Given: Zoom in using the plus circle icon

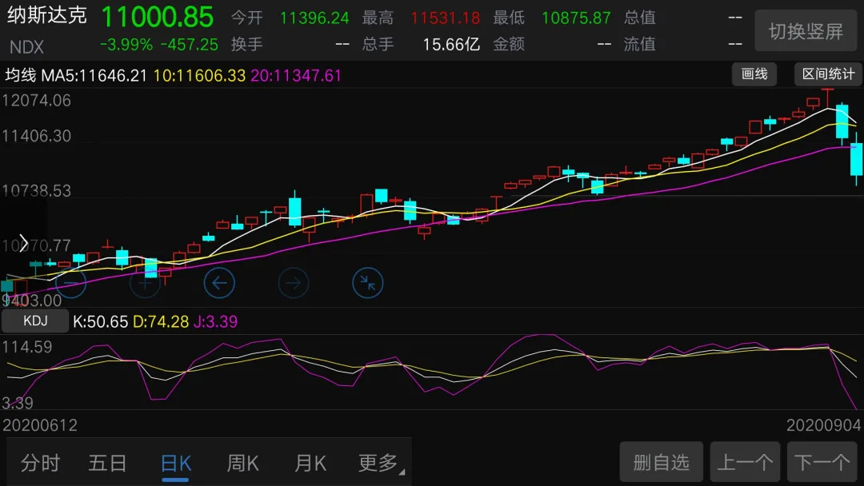Looking at the screenshot, I should (x=145, y=283).
